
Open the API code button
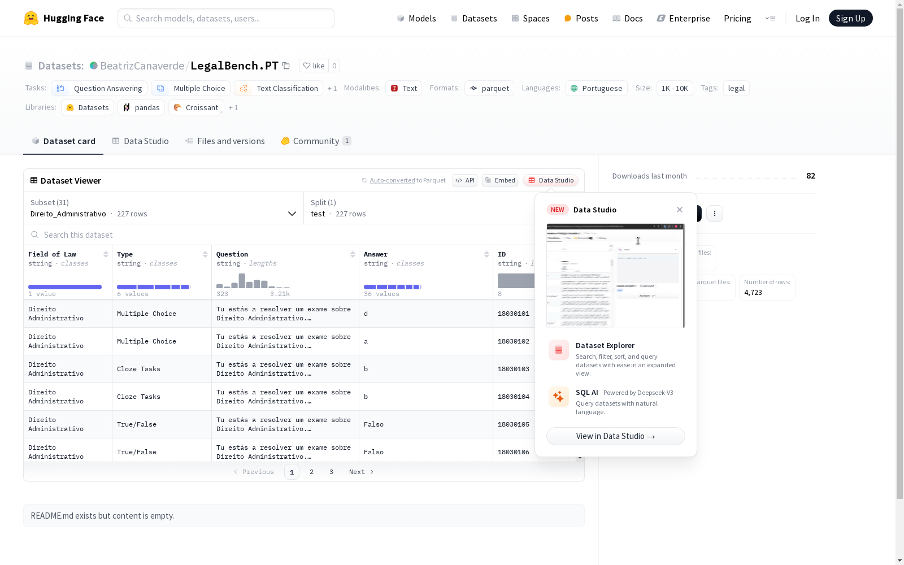point(465,180)
